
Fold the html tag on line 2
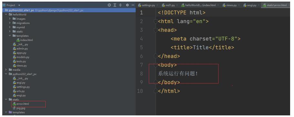155,21
